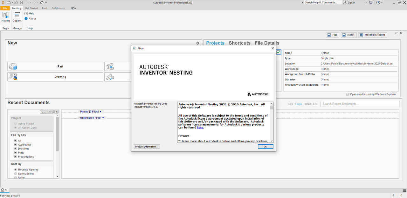
Task: Uncheck the Parts file type checkbox
Action: 15,153
